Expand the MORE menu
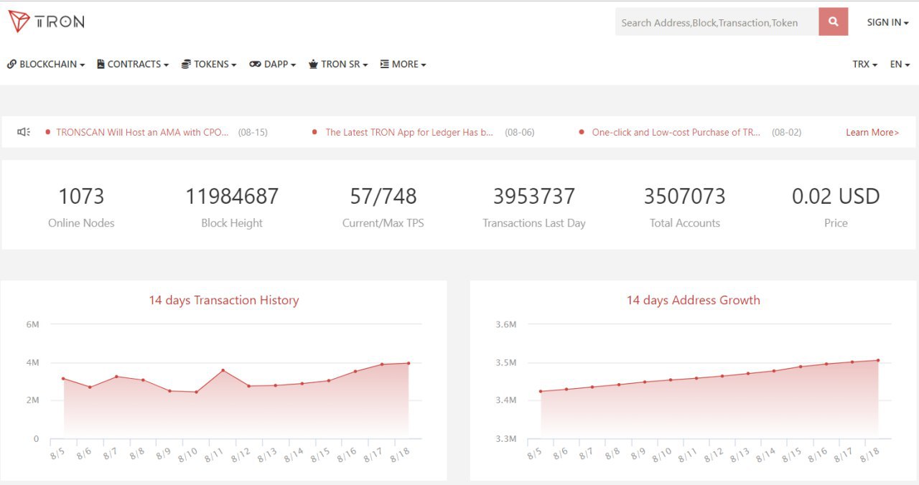This screenshot has width=919, height=485. point(403,64)
